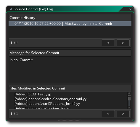Image resolution: width=140 pixels, height=127 pixels.
Task: Go to previous commit history page
Action: click(108, 43)
